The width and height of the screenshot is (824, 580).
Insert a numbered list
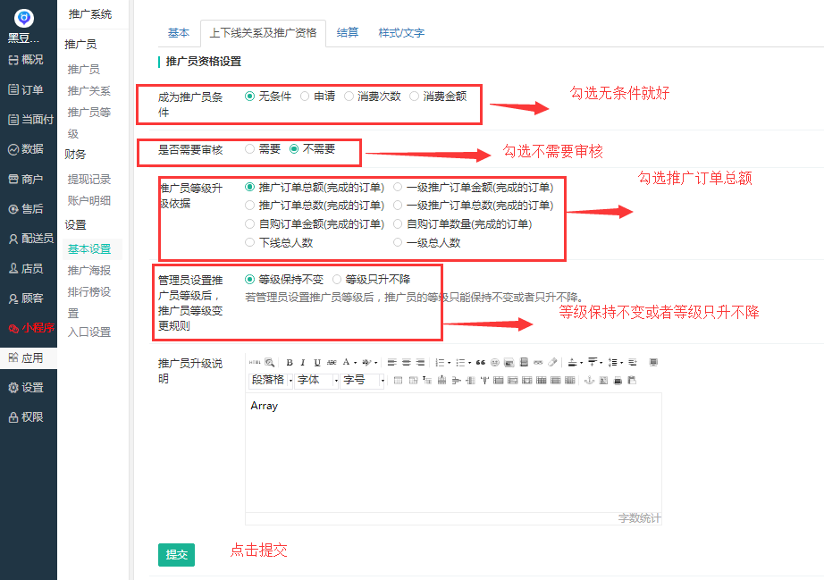coord(440,363)
